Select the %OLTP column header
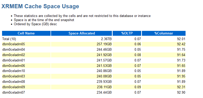The image size is (203, 98). pyautogui.click(x=127, y=33)
